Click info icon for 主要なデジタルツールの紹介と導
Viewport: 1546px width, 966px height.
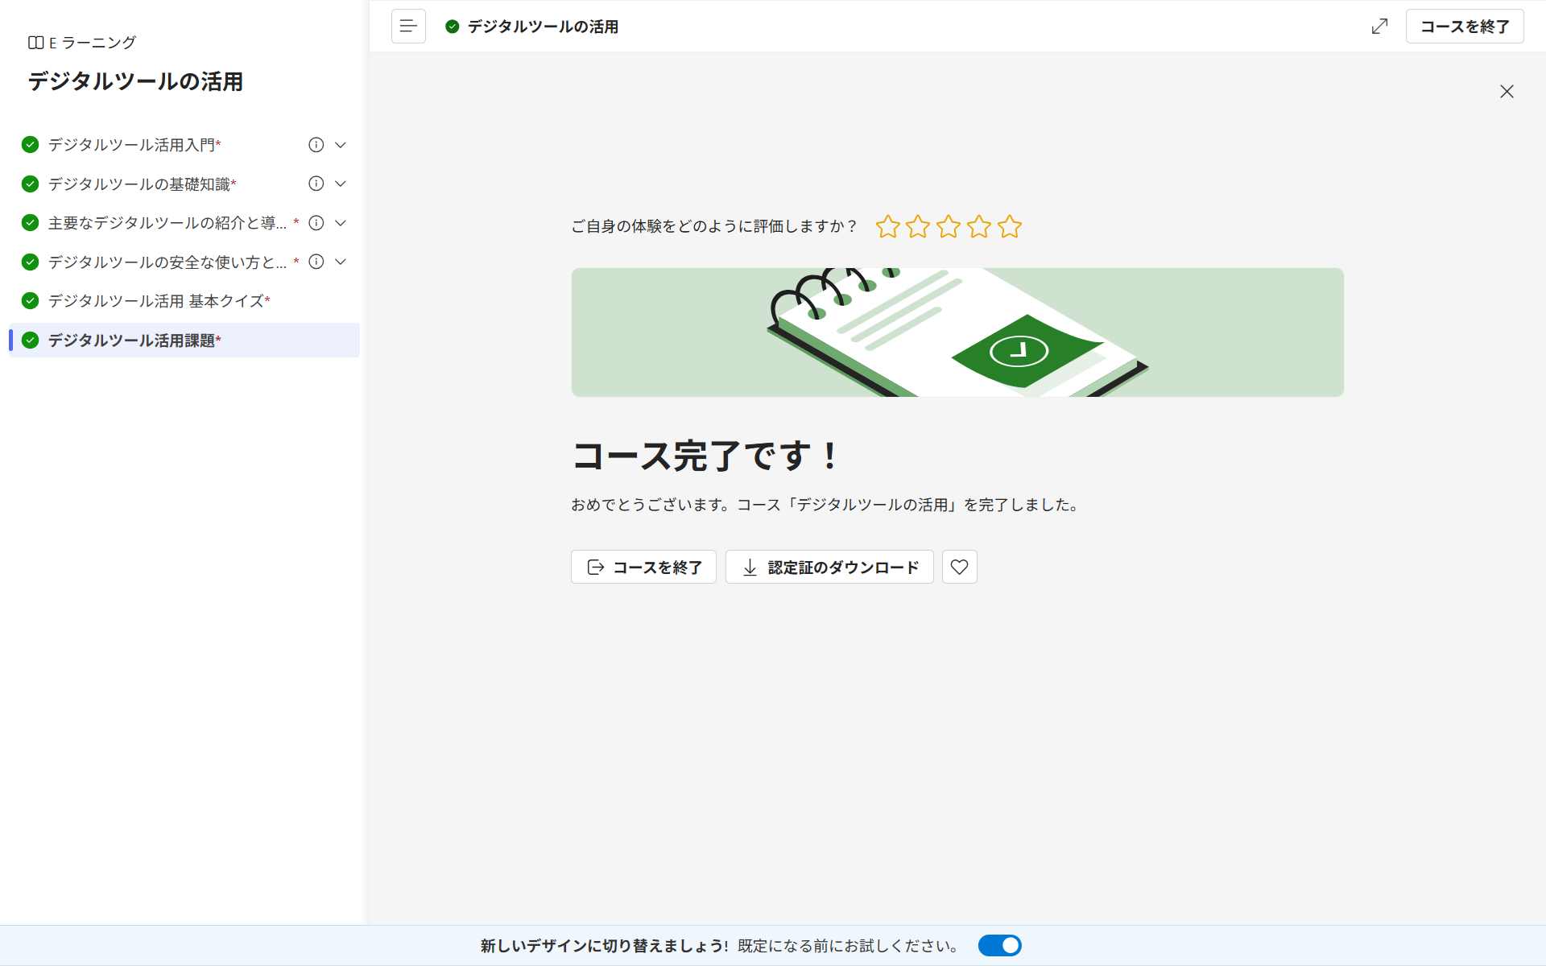tap(316, 223)
